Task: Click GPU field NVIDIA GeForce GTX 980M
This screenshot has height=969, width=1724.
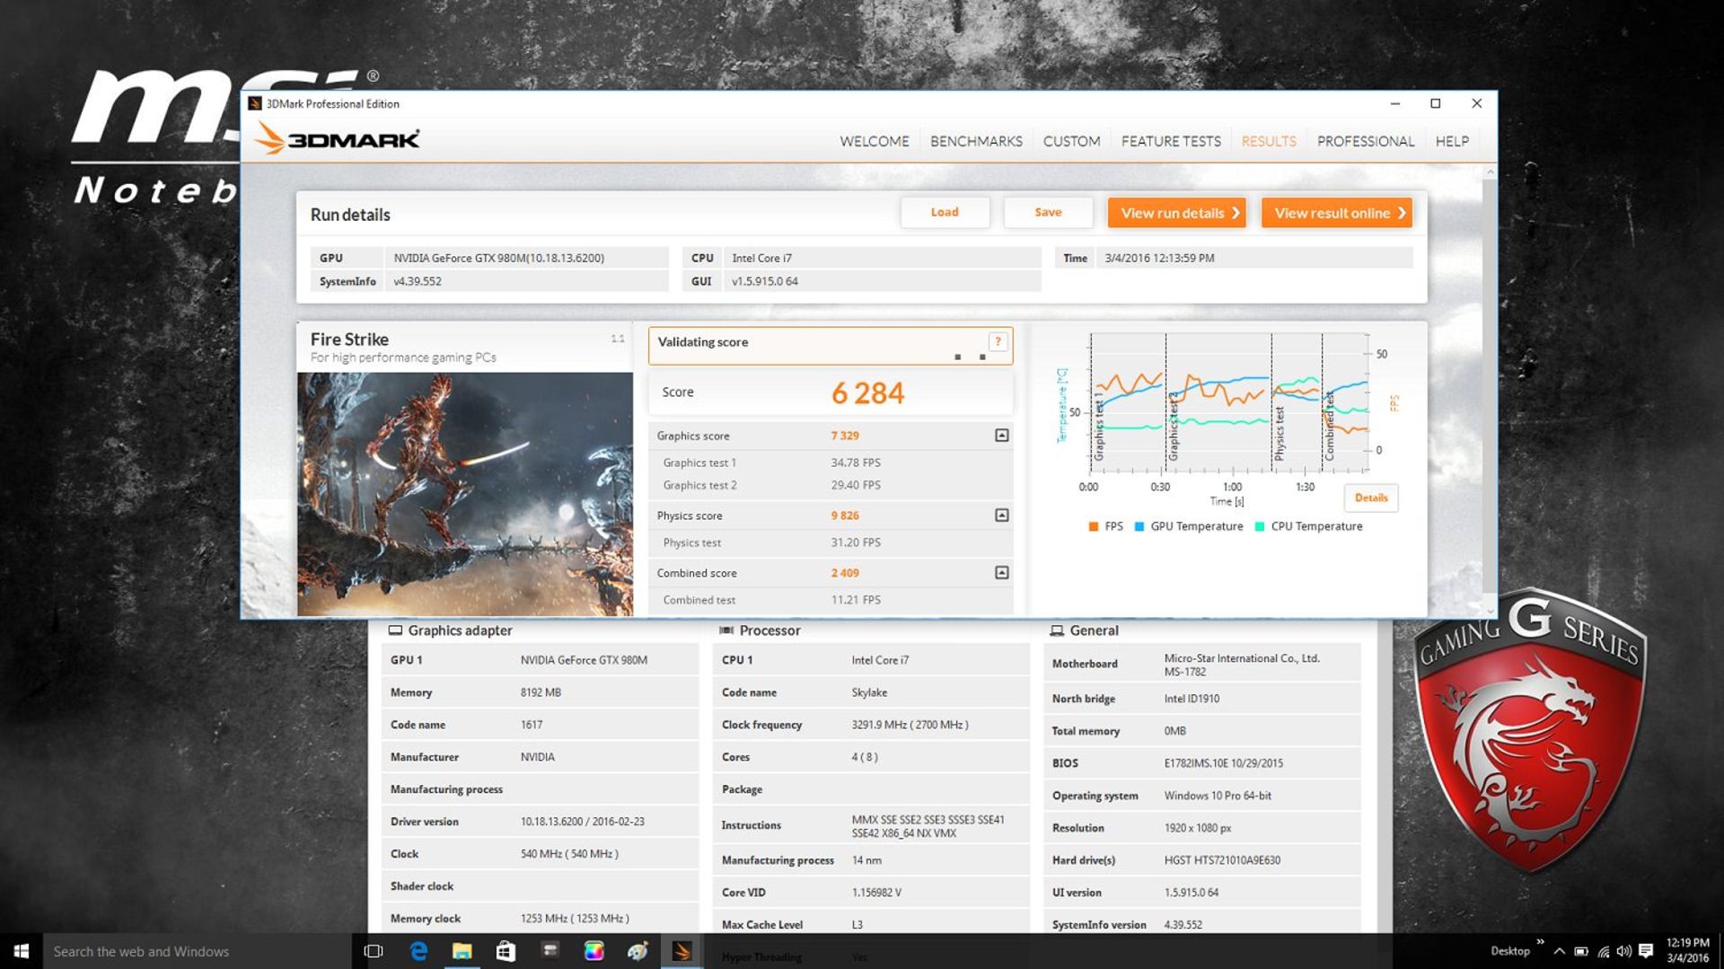Action: (525, 258)
